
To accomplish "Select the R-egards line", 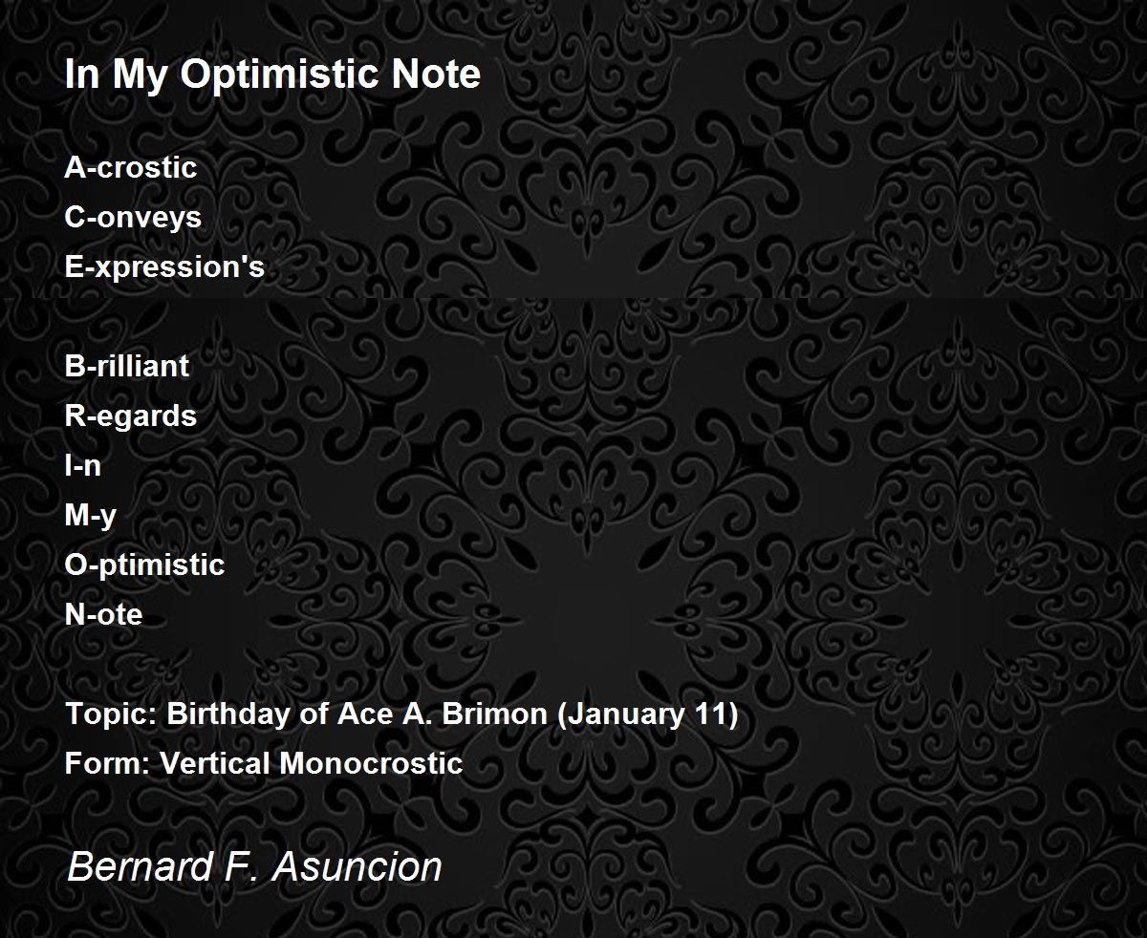I will (131, 416).
